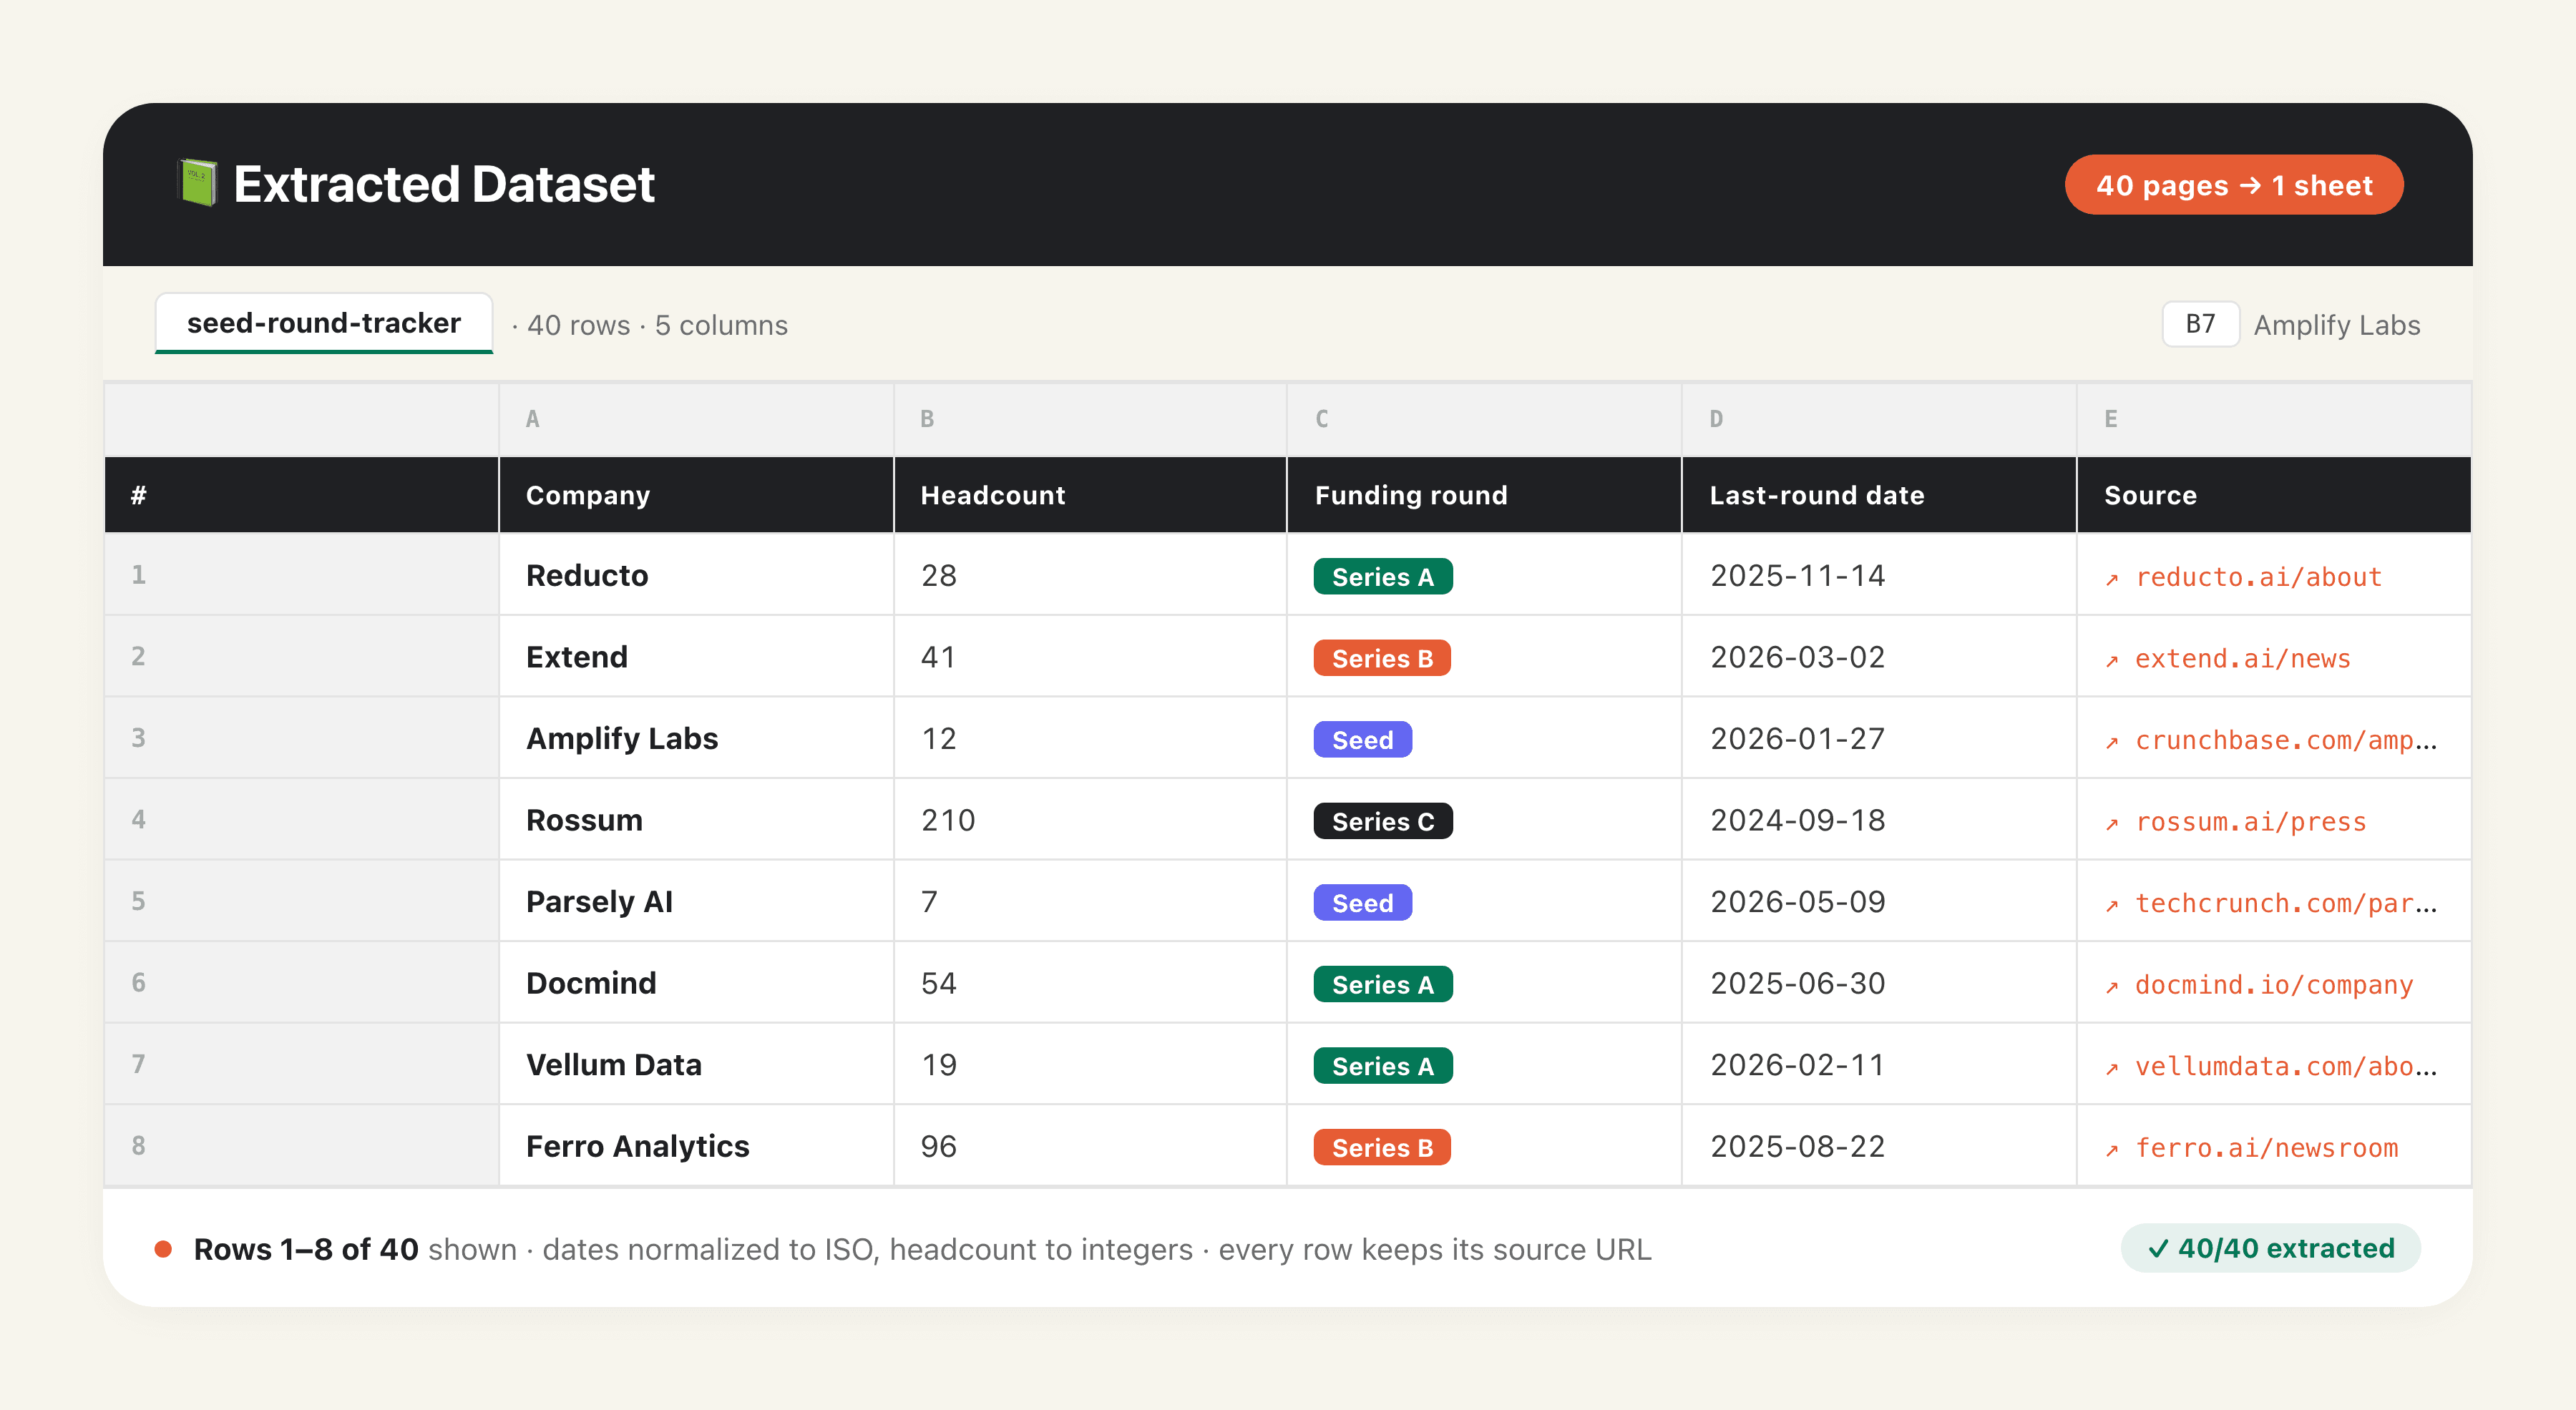
Task: Select the Docmind company cell
Action: tap(696, 983)
